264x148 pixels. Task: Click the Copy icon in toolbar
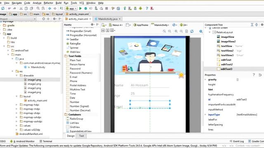tap(26, 8)
